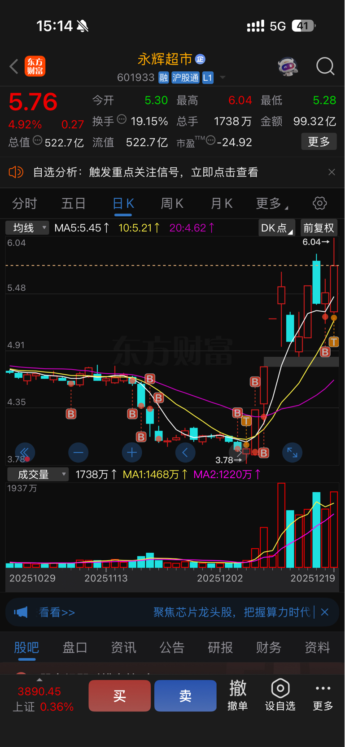The image size is (345, 747).
Task: Tap the back arrow icon
Action: click(x=14, y=66)
